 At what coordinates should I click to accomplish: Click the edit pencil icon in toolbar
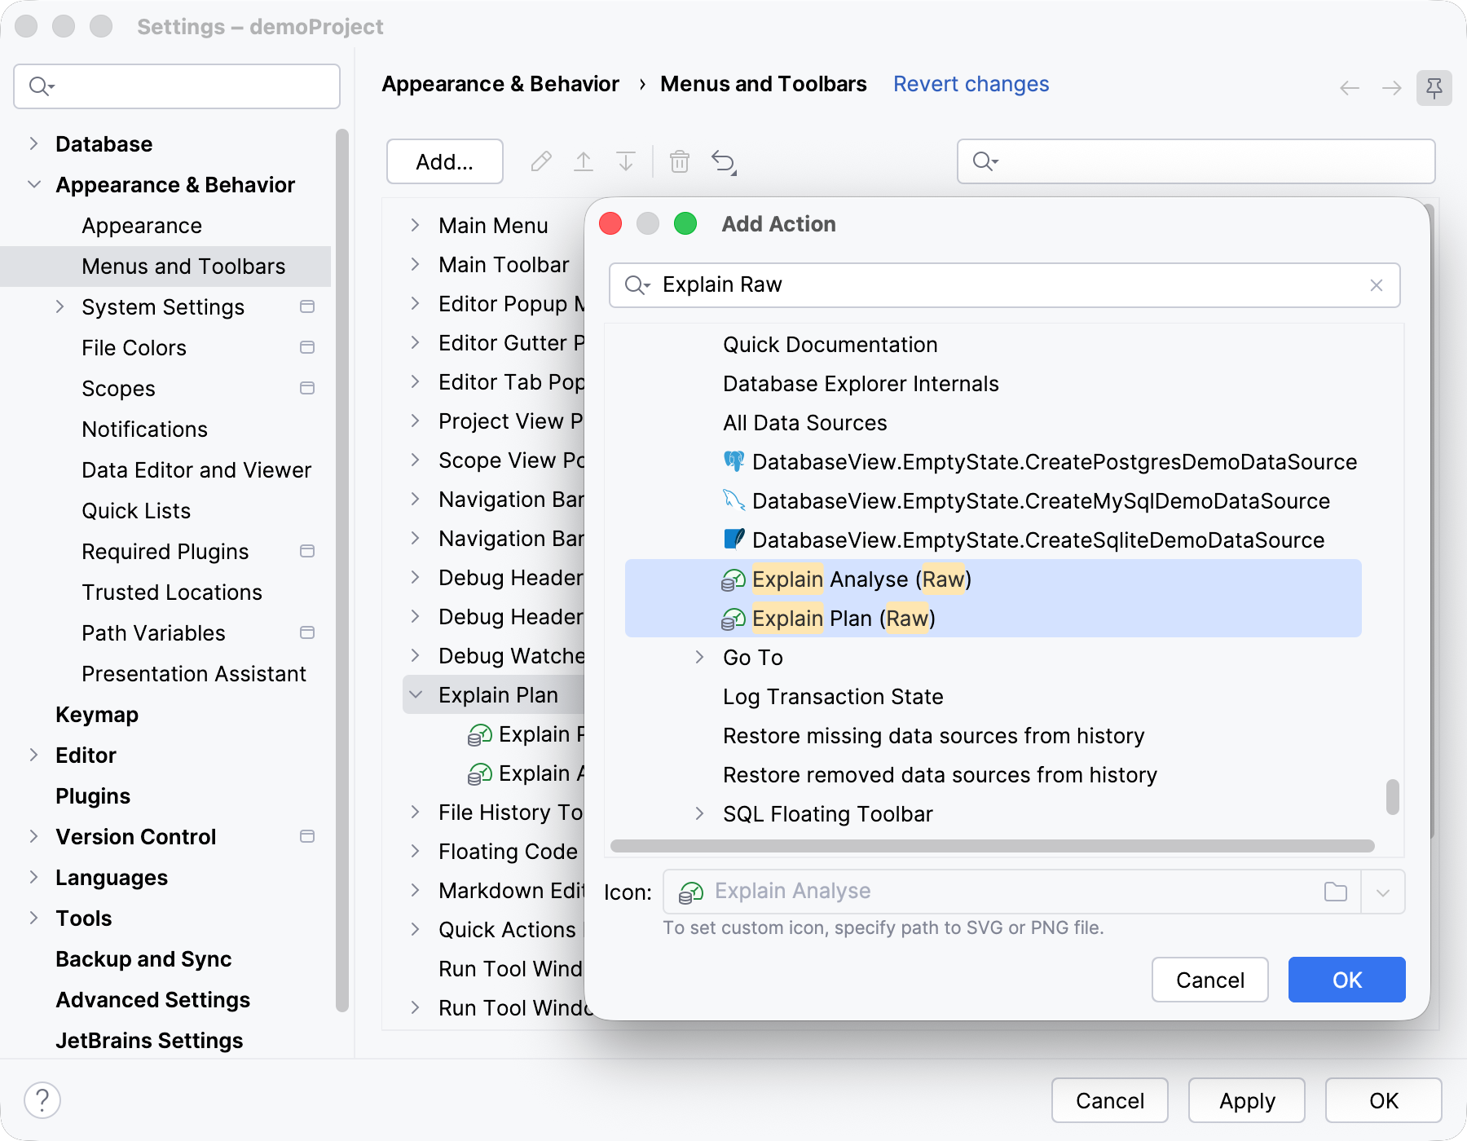pos(541,161)
